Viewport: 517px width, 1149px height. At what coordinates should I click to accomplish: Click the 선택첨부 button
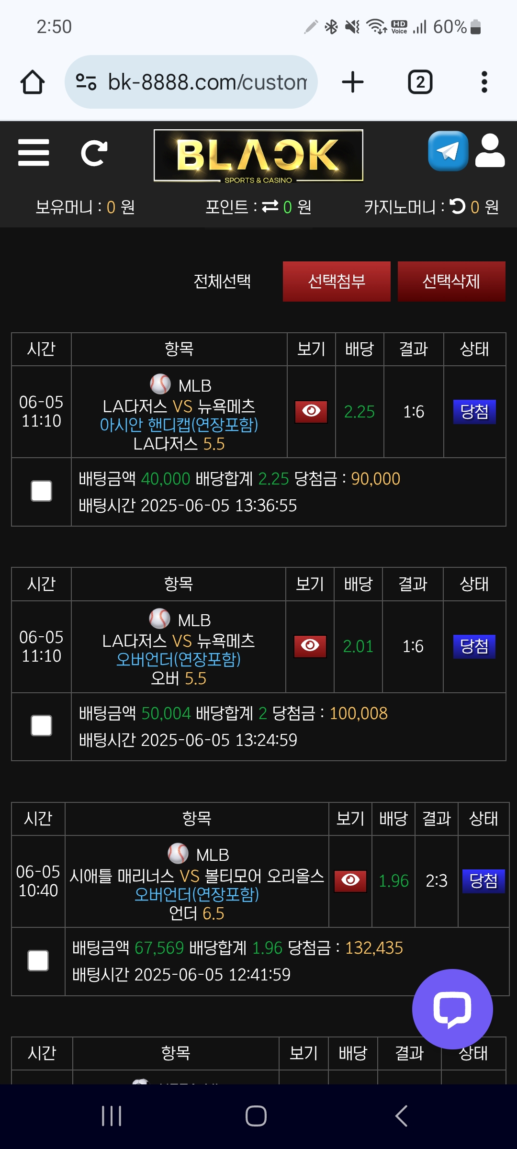(337, 282)
